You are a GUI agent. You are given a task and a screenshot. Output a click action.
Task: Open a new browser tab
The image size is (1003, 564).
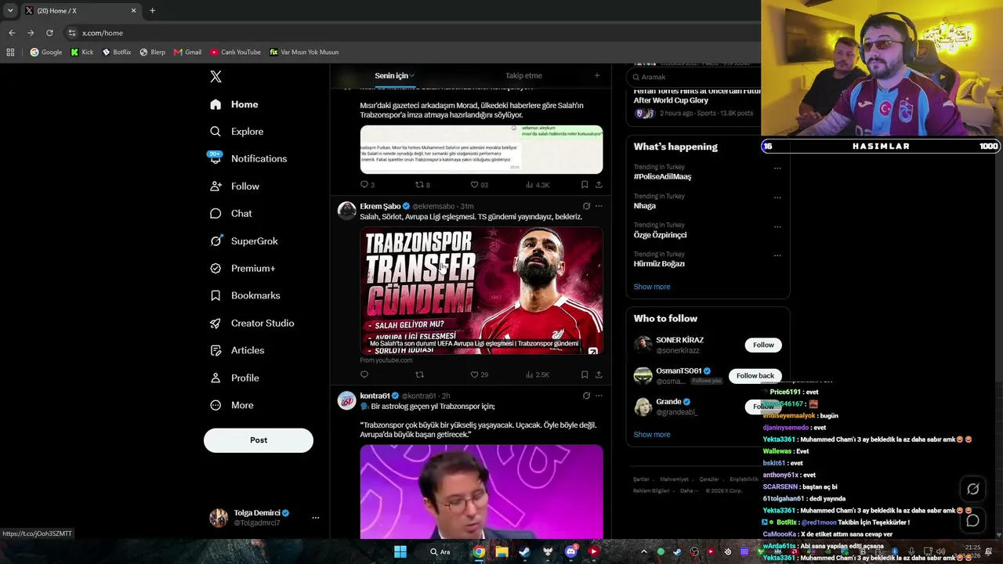coord(152,11)
